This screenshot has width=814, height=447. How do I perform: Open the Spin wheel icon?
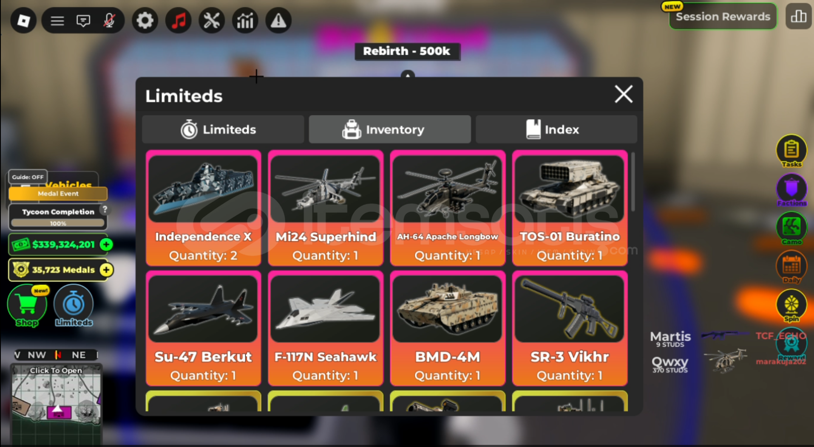tap(791, 306)
